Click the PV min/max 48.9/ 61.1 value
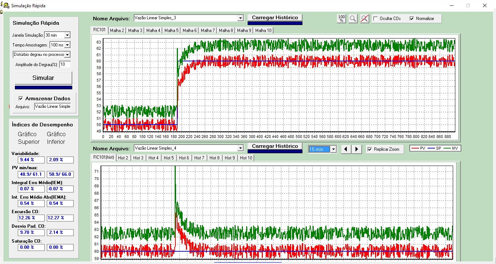The width and height of the screenshot is (496, 264). pos(31,174)
